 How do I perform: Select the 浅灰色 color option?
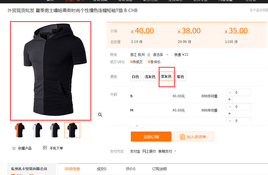(150, 76)
